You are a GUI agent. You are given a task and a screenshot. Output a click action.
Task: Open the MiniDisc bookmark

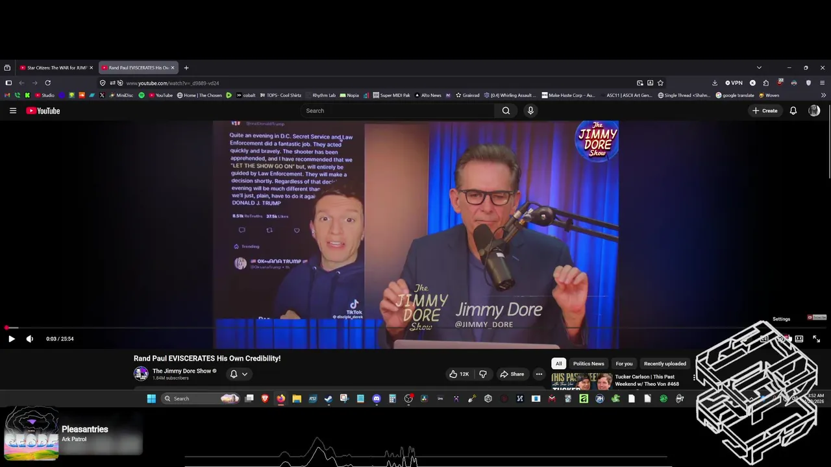(121, 95)
